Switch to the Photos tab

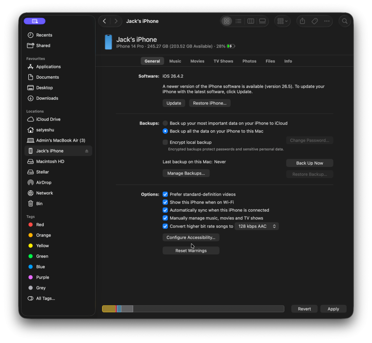point(249,61)
